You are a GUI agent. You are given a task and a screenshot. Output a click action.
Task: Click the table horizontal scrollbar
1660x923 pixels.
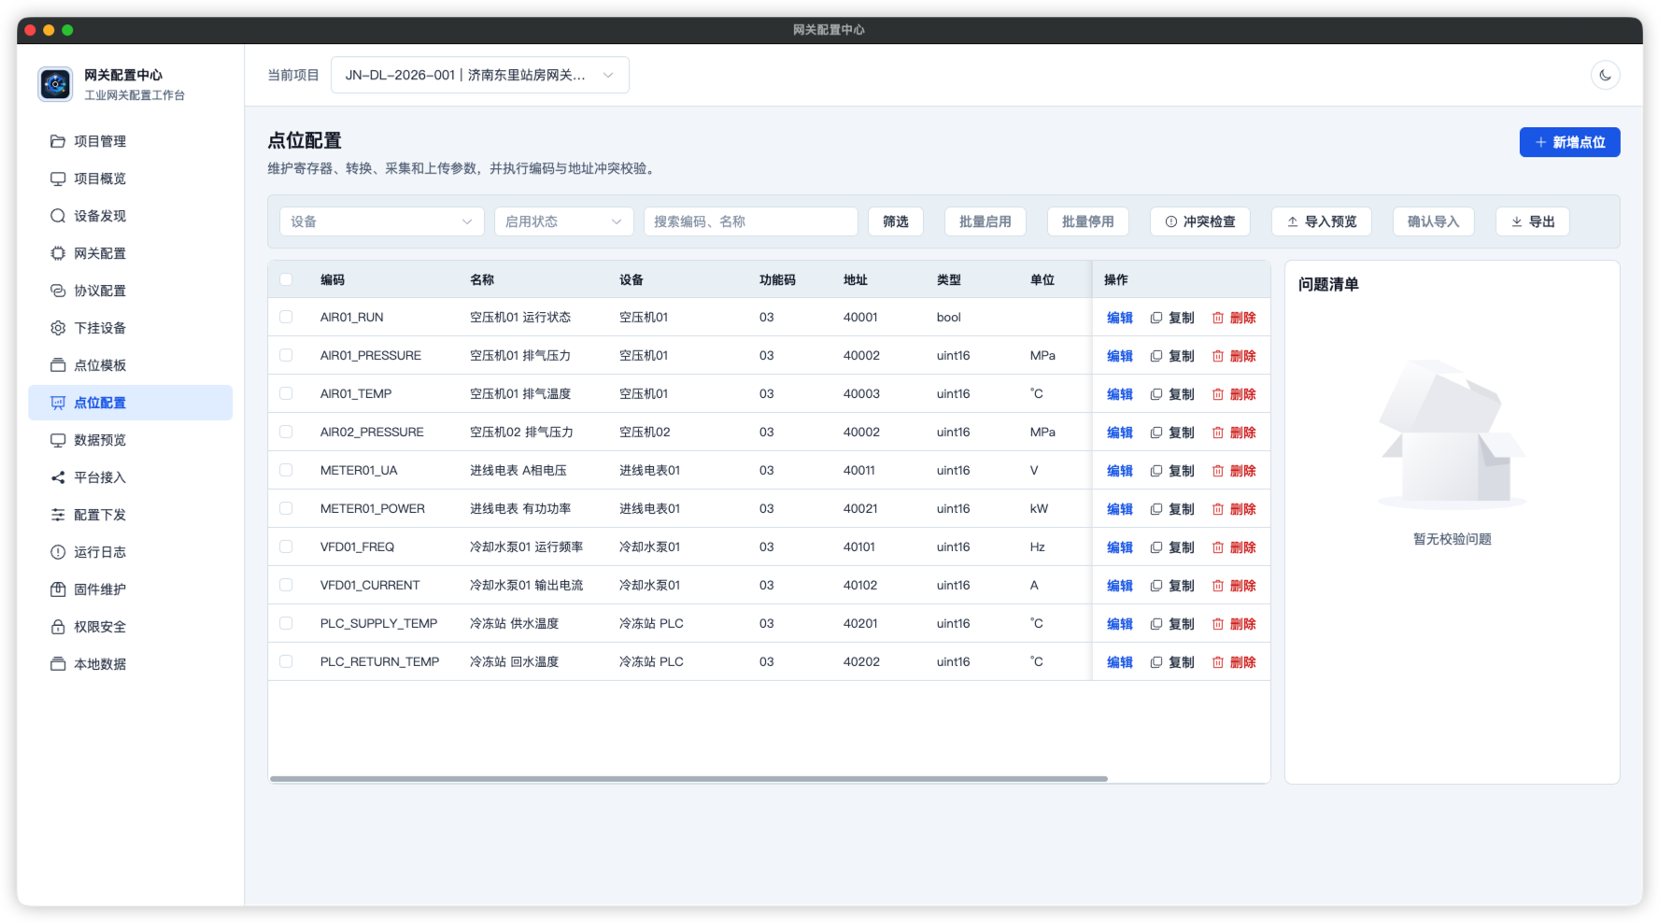(688, 778)
